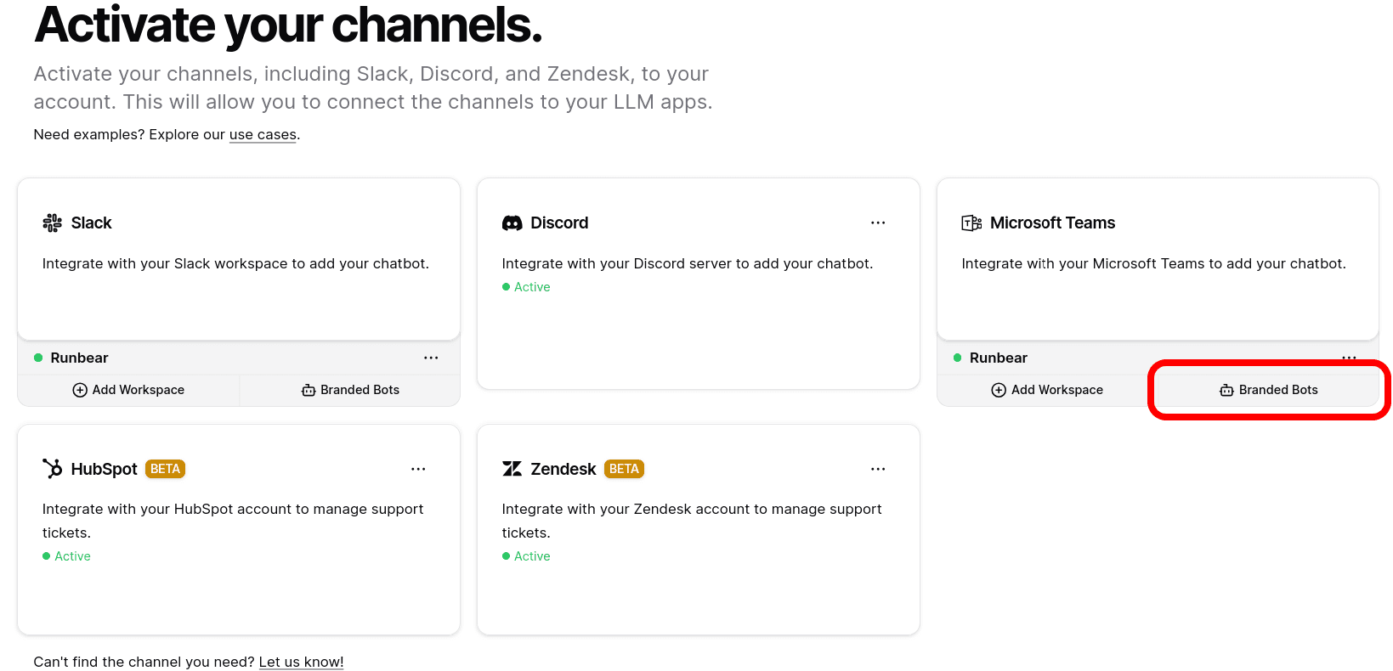Open Microsoft Teams' Runbear workspace options menu
1393x671 pixels.
pos(1349,358)
